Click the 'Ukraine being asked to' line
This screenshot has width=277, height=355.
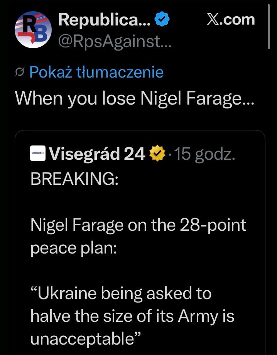[121, 294]
